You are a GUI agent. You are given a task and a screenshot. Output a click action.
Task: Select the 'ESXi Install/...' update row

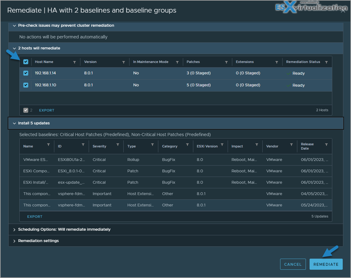click(176, 182)
